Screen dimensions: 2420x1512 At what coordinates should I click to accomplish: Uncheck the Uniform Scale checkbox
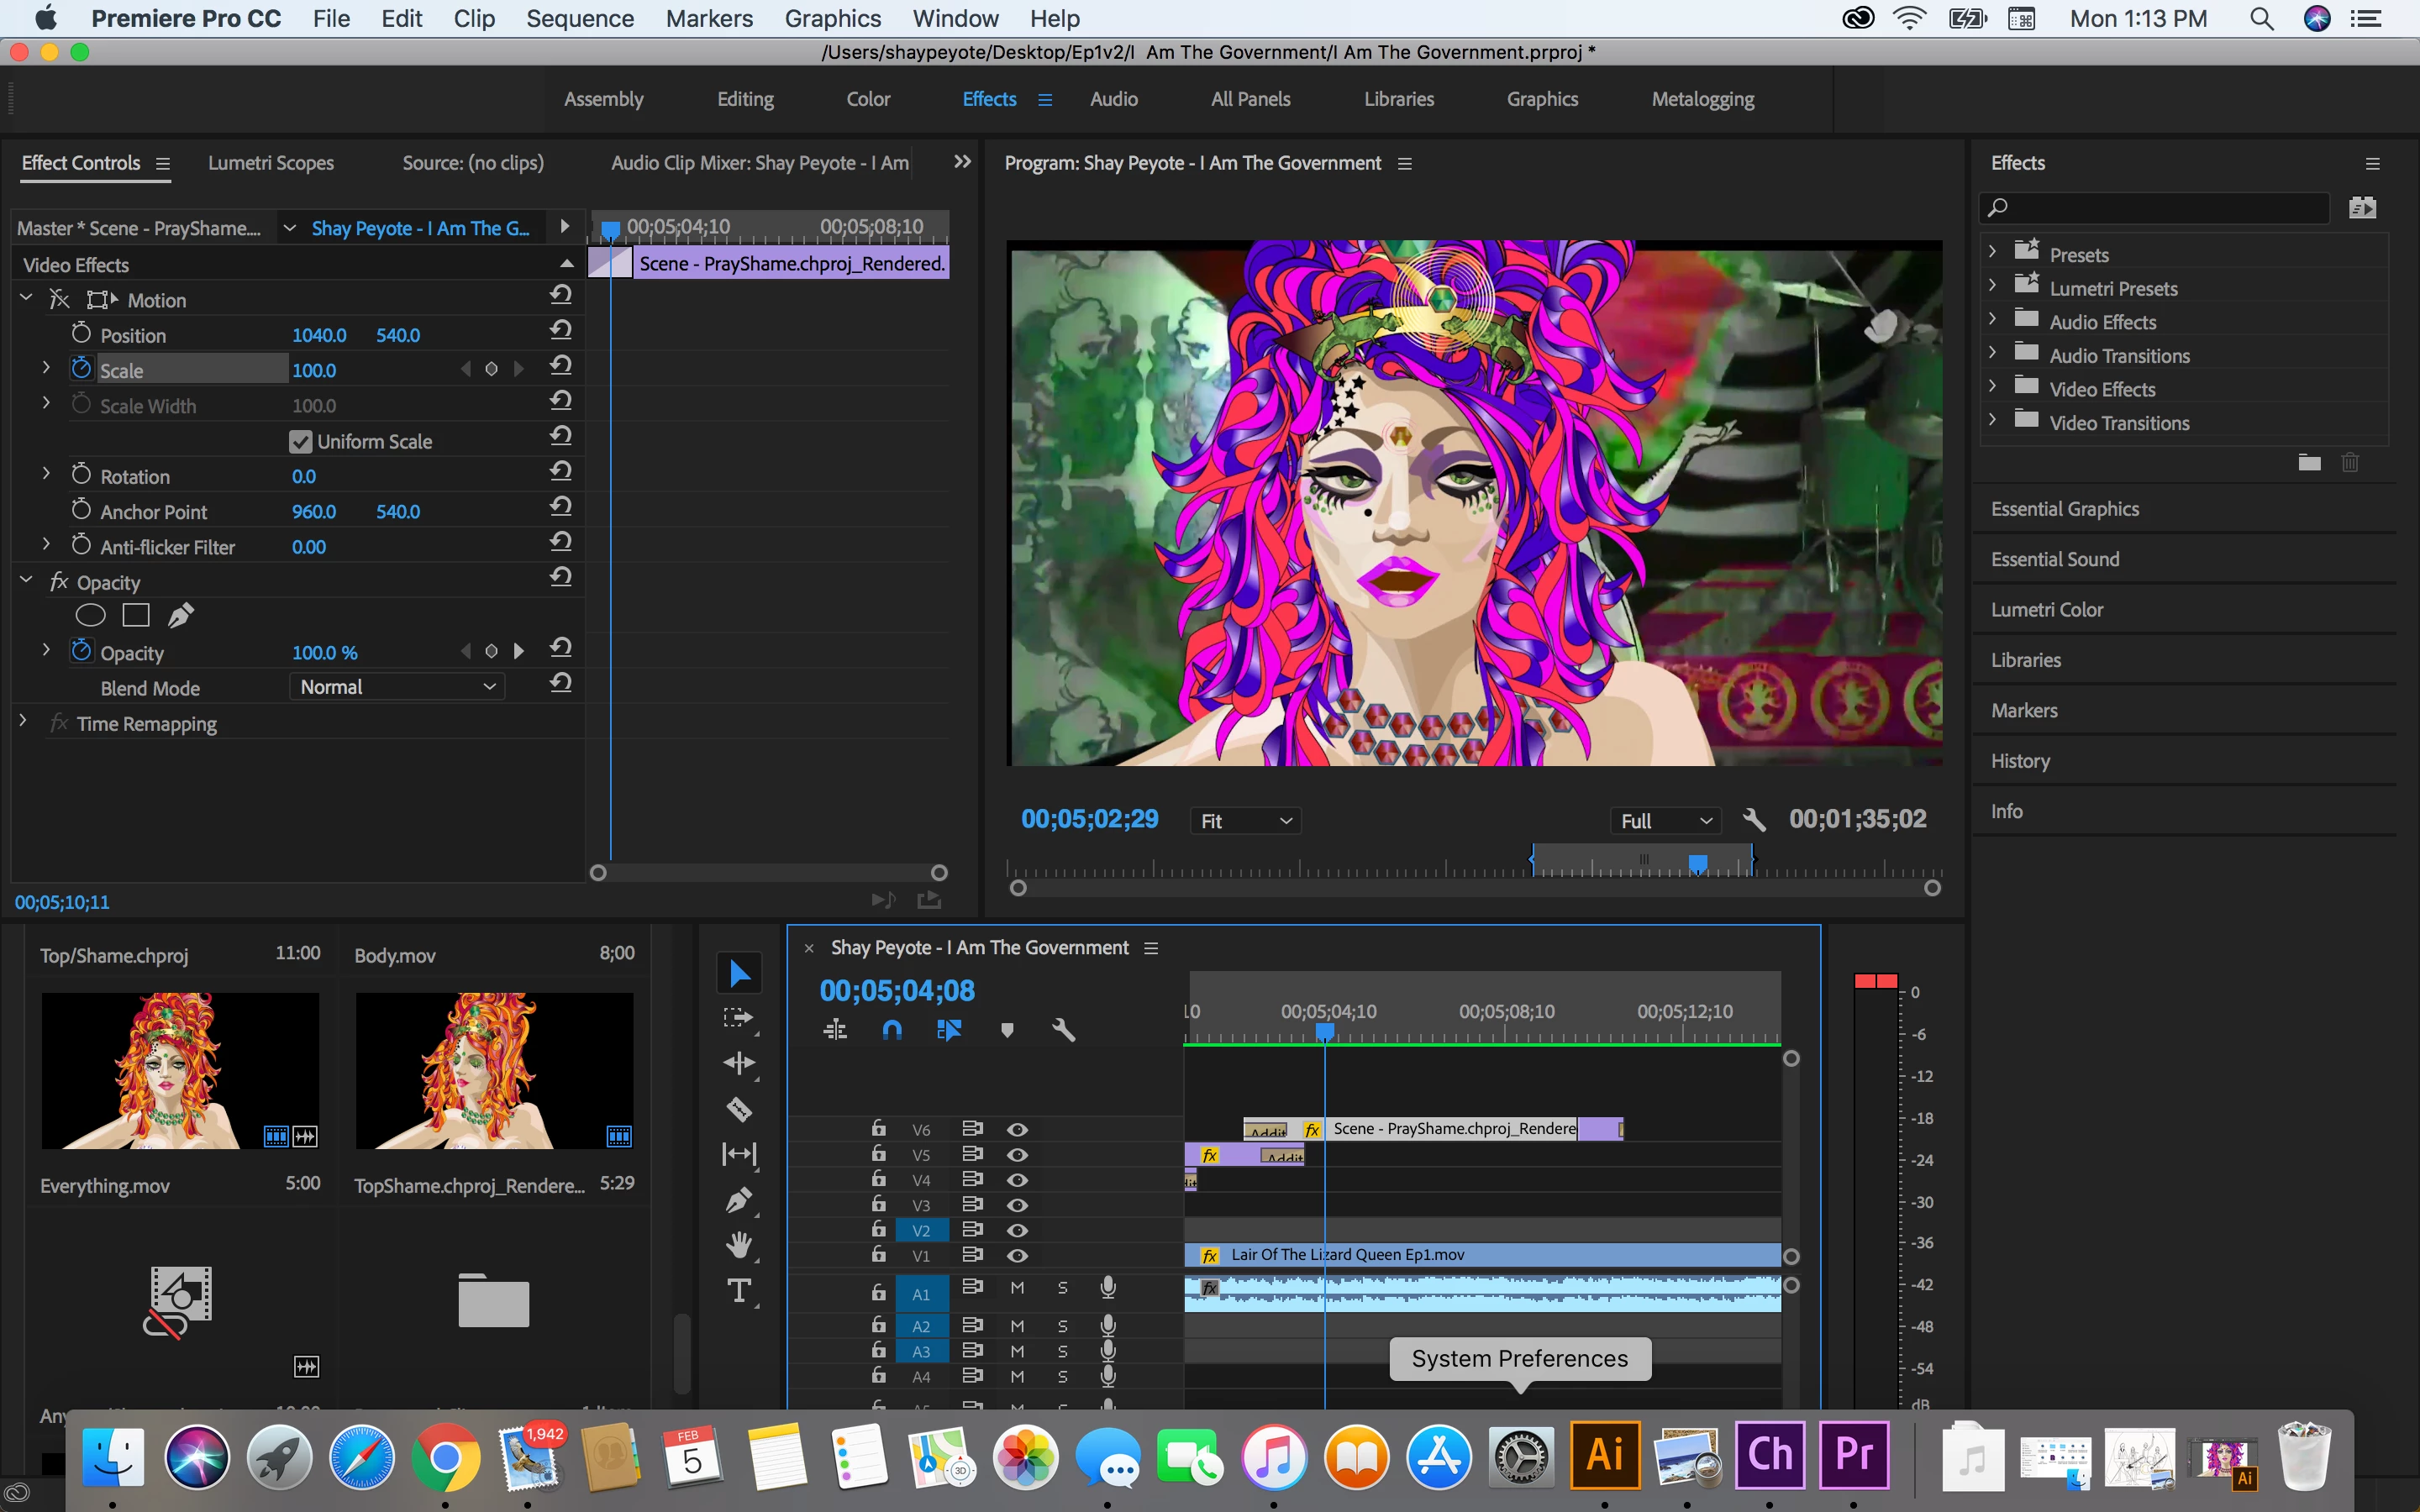tap(300, 442)
